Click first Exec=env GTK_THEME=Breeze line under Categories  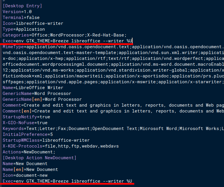click(x=67, y=41)
